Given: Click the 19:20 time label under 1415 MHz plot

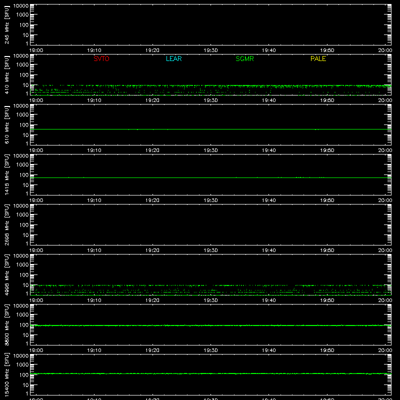Looking at the screenshot, I should 152,200.
